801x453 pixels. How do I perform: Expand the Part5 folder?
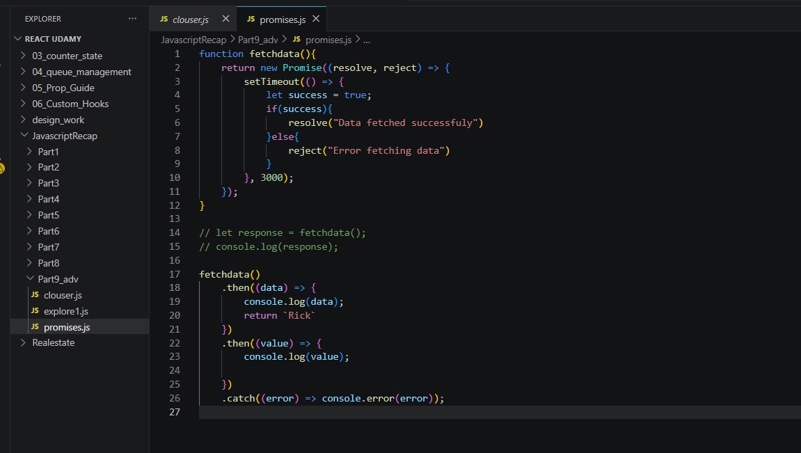48,215
